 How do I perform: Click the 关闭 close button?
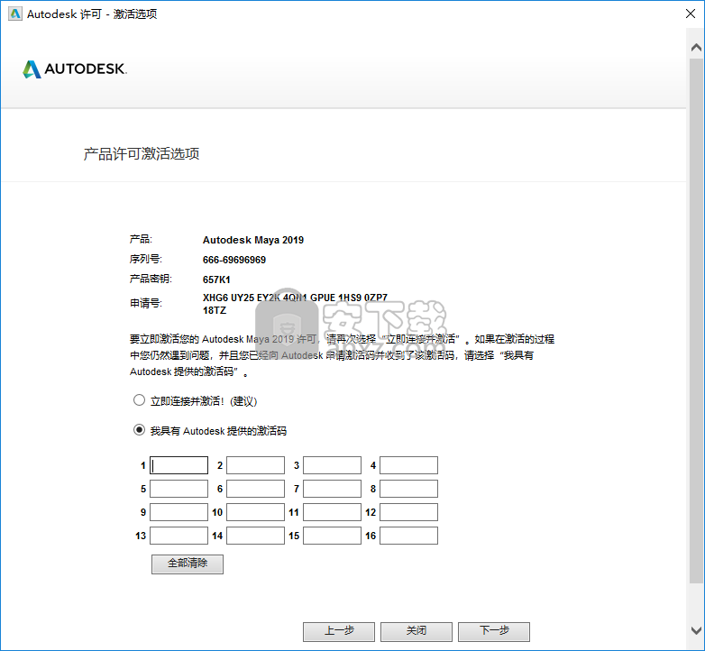pyautogui.click(x=417, y=632)
